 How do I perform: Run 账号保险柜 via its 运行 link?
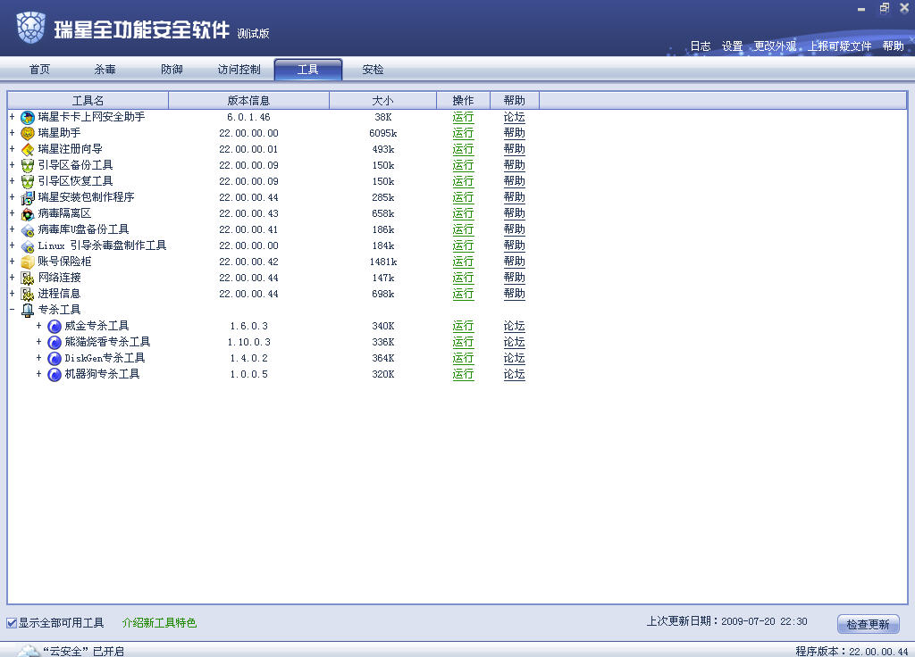coord(463,262)
